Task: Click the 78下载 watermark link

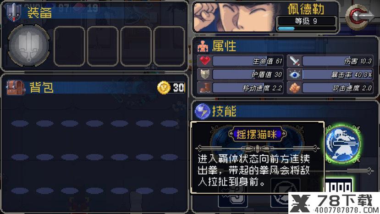Action: pyautogui.click(x=334, y=203)
